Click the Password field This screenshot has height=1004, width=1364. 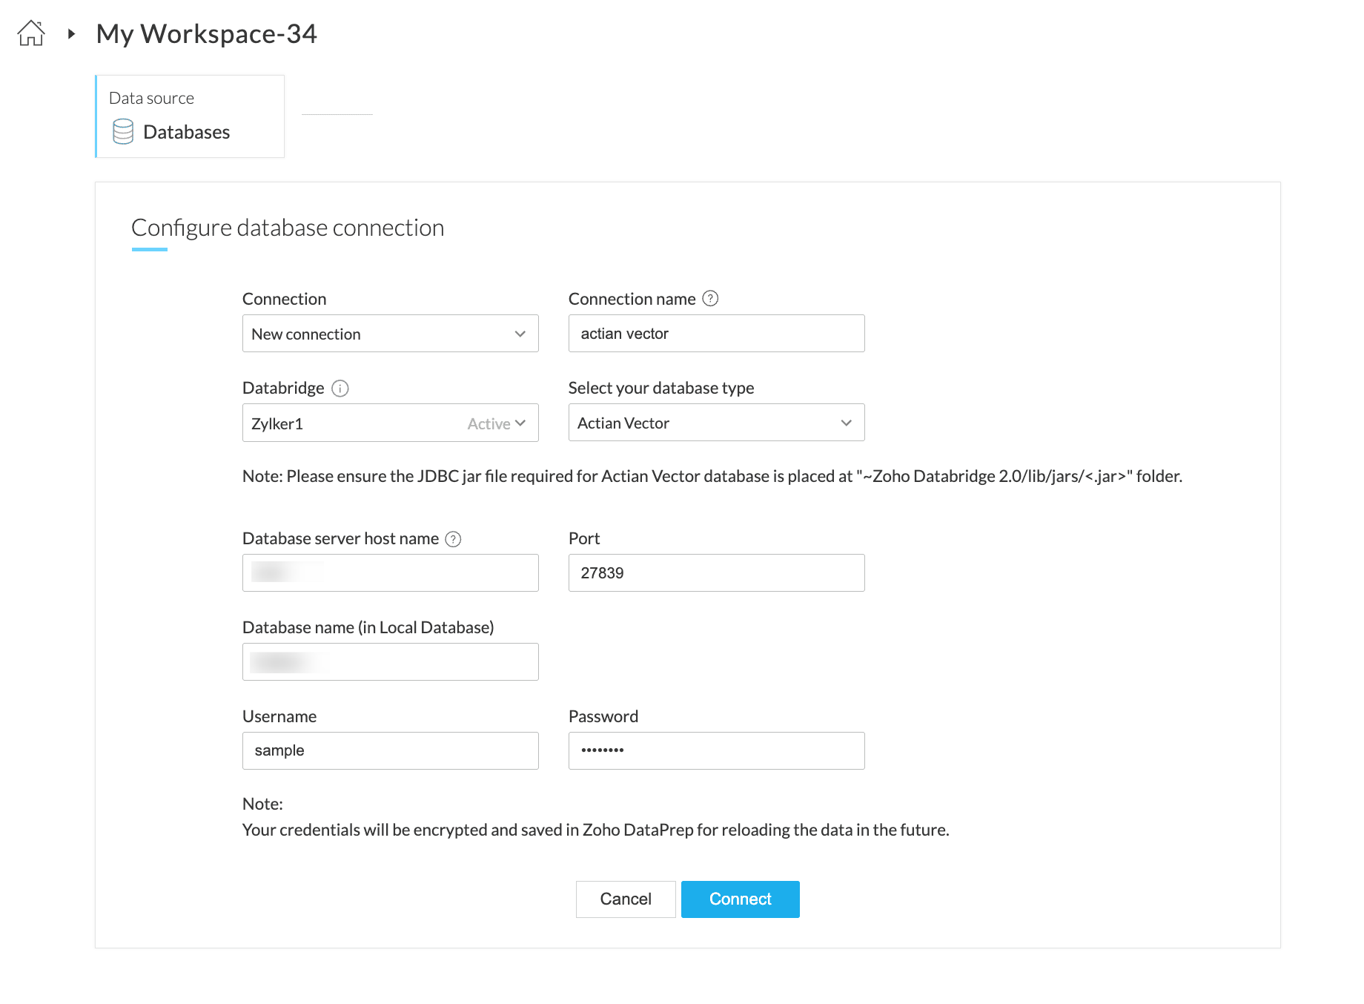[716, 751]
